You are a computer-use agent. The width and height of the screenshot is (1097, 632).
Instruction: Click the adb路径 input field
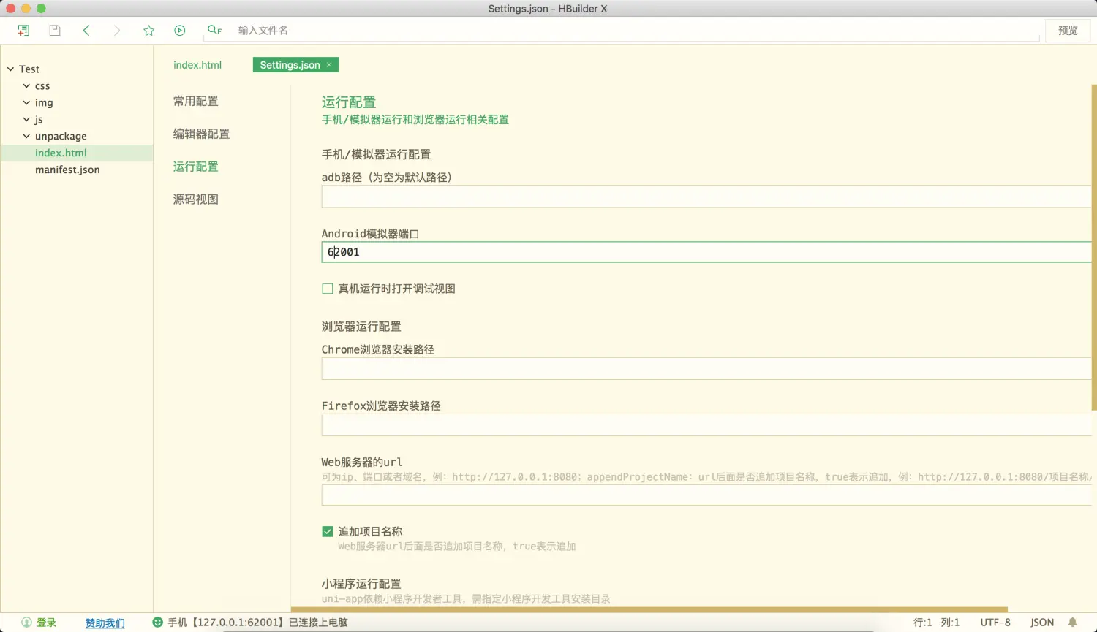click(706, 197)
